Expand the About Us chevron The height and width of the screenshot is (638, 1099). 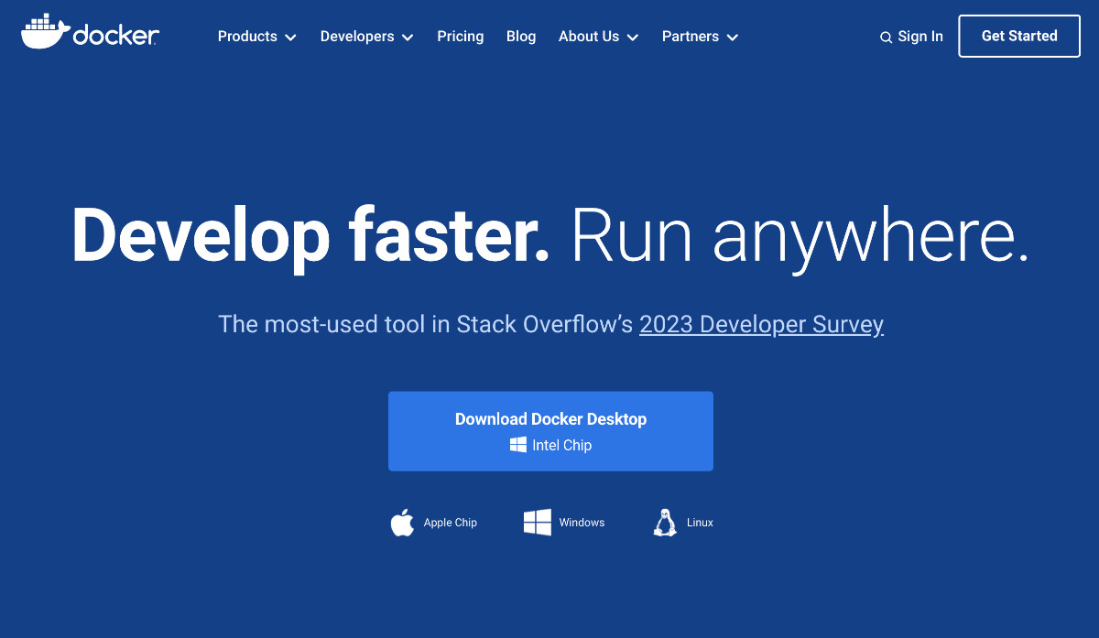pyautogui.click(x=633, y=38)
